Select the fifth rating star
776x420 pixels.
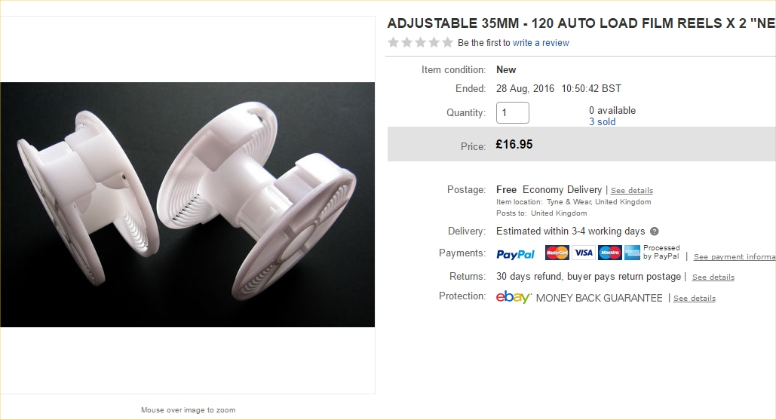pyautogui.click(x=447, y=43)
